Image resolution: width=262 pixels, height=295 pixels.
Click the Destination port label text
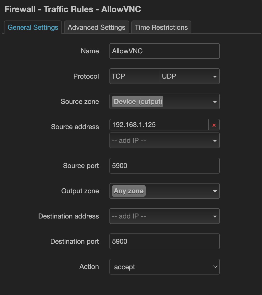pos(75,241)
